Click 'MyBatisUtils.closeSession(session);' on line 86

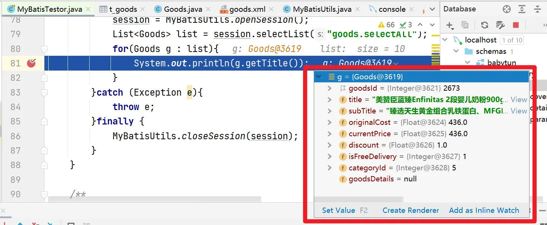pyautogui.click(x=206, y=136)
